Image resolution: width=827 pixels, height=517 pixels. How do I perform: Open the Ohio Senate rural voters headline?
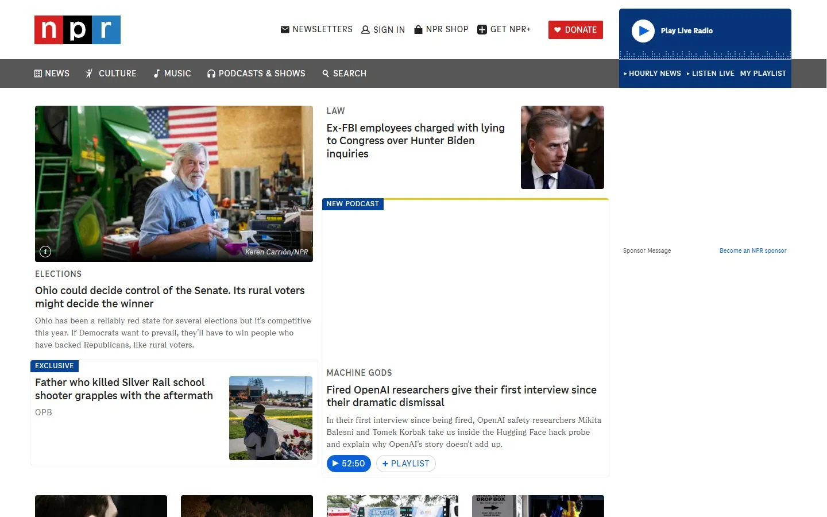[170, 297]
